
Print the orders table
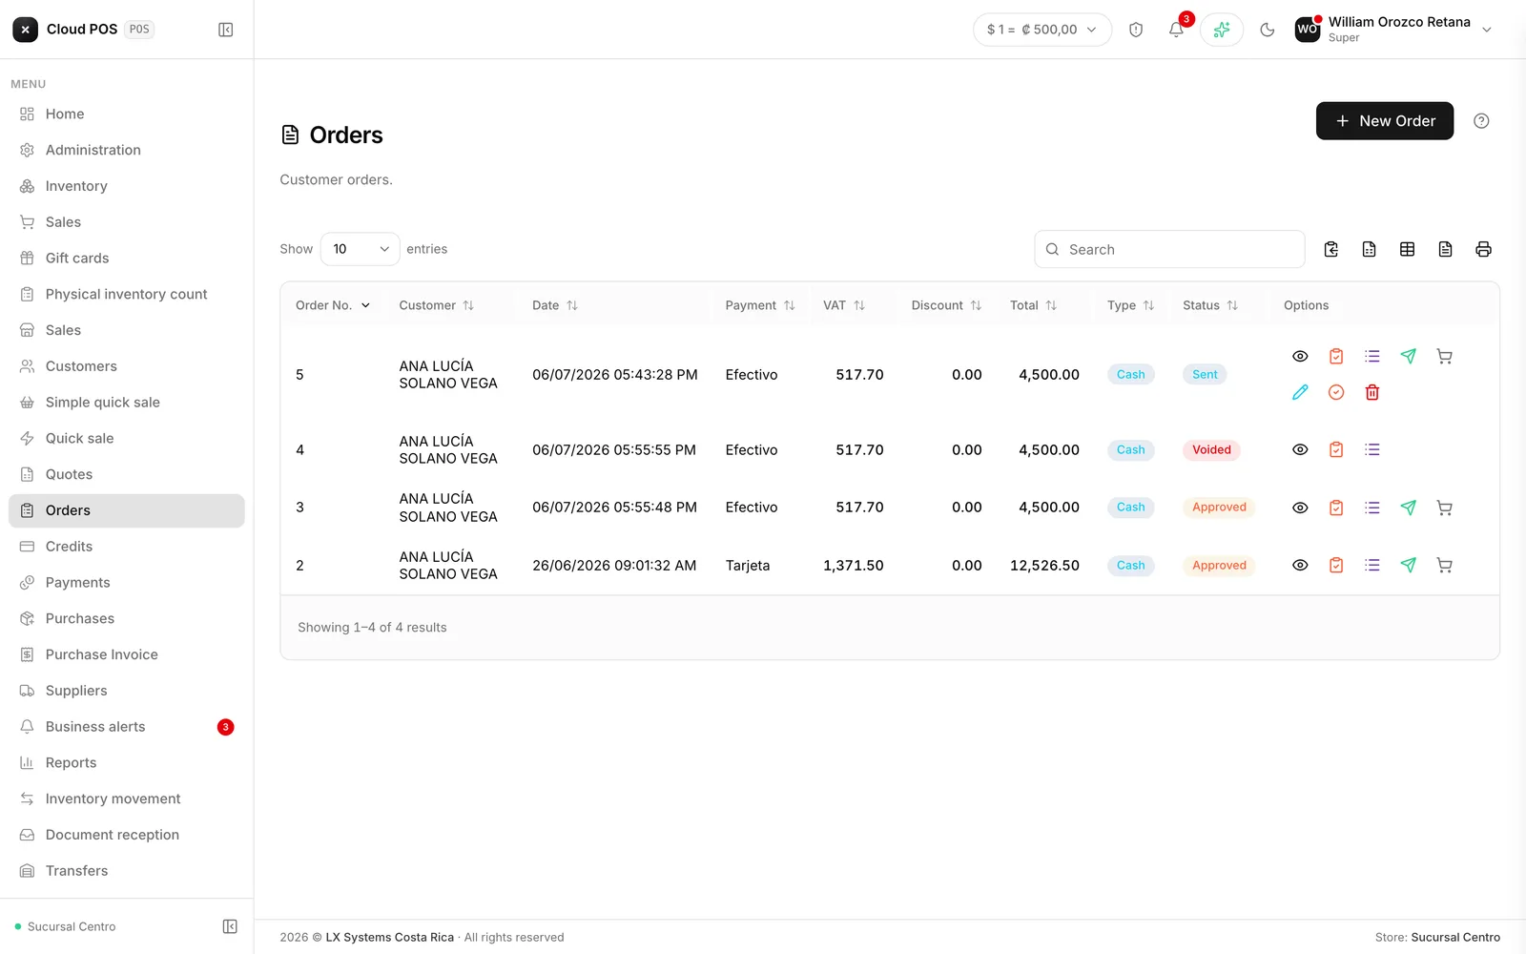(x=1483, y=249)
